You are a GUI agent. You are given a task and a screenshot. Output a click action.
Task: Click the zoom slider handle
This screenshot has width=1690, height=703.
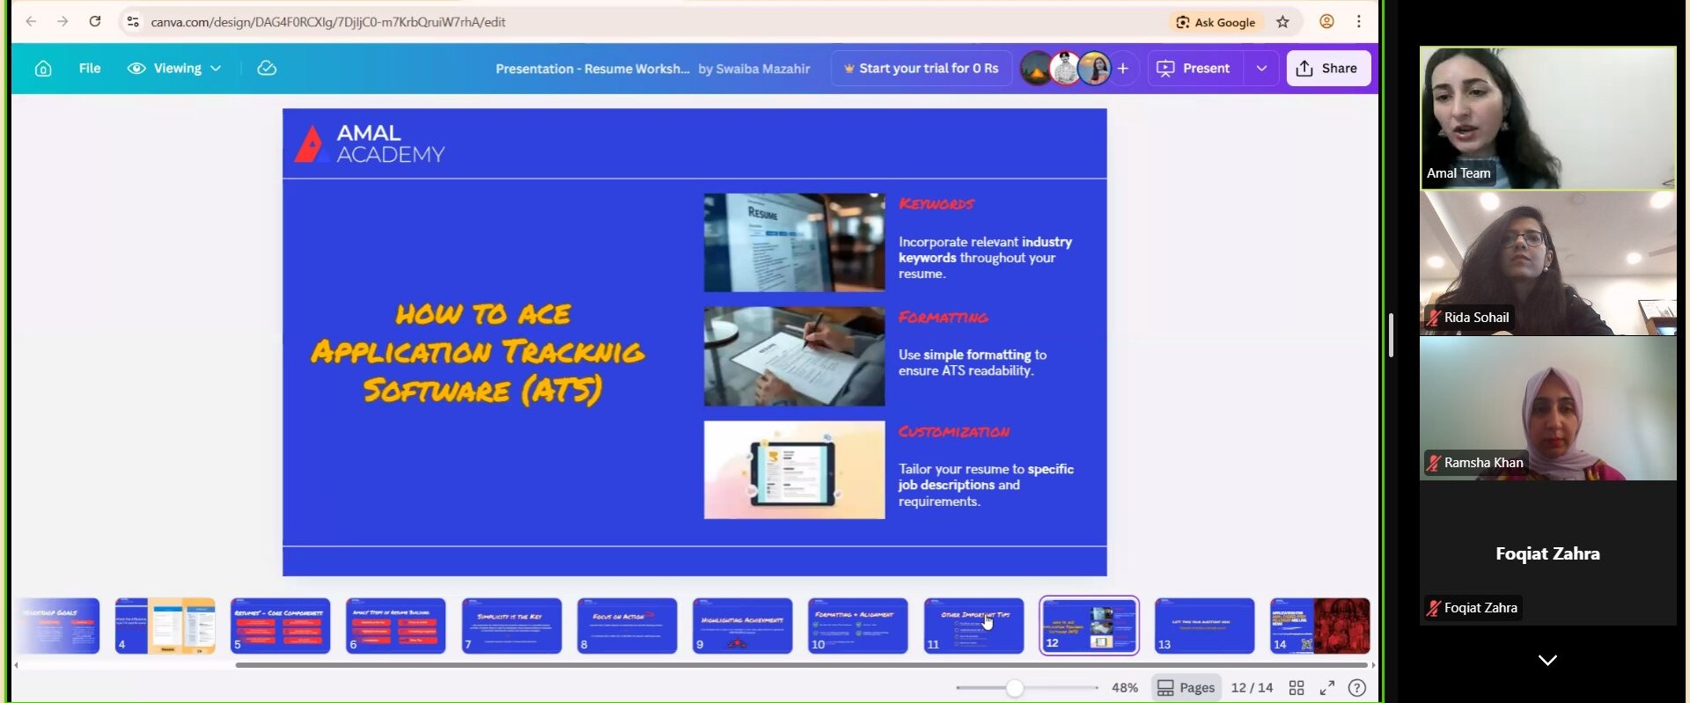point(1015,688)
